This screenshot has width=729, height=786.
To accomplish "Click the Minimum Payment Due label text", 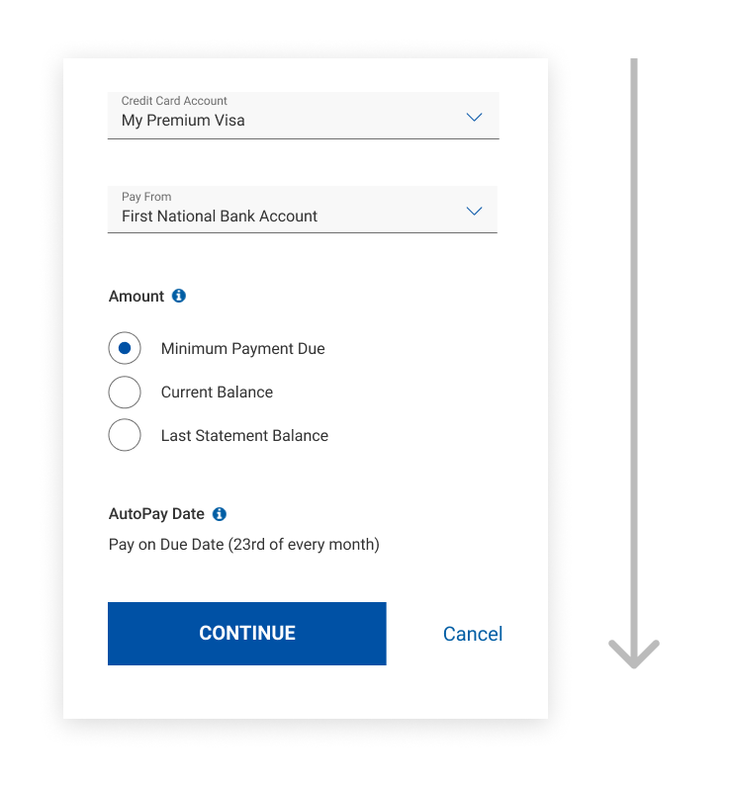I will coord(242,349).
